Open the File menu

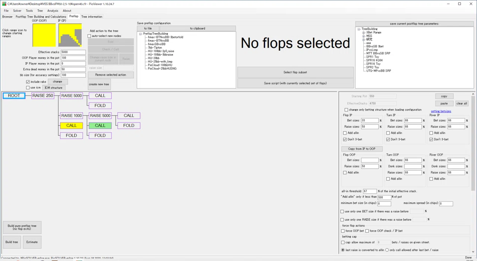pyautogui.click(x=6, y=11)
